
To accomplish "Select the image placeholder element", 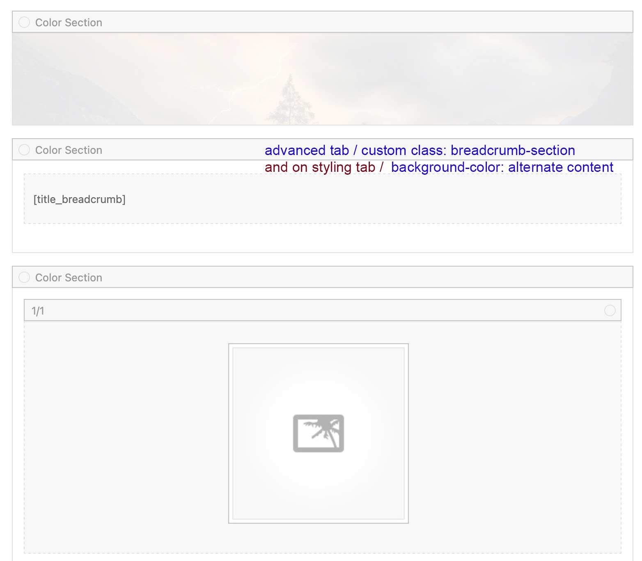I will 319,433.
